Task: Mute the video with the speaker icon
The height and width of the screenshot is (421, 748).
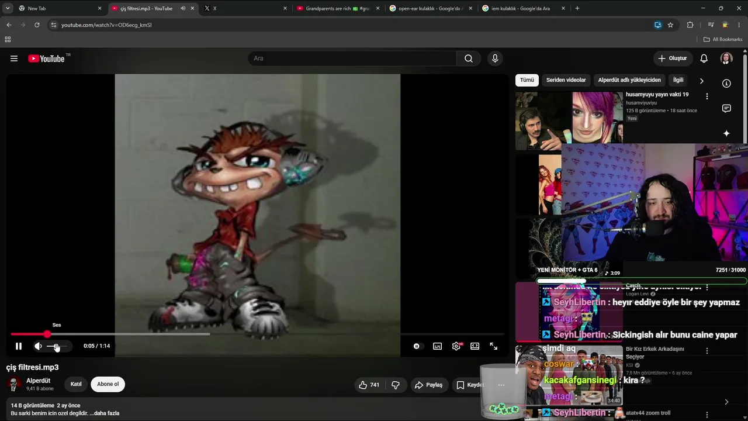Action: click(38, 346)
